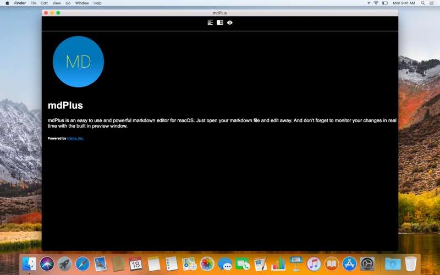Open Maps from the Dock
Screen dimensions: 440x275
(189, 264)
